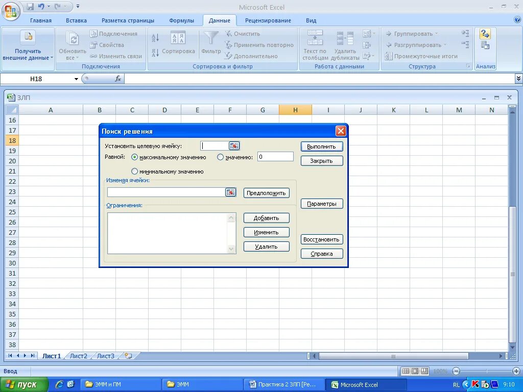The image size is (523, 392).
Task: Click the data analysis icon under Solver
Action: click(485, 45)
